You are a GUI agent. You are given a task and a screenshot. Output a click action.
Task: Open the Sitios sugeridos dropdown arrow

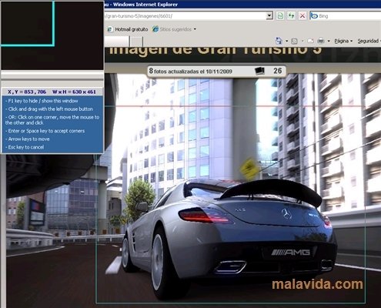[x=195, y=29]
